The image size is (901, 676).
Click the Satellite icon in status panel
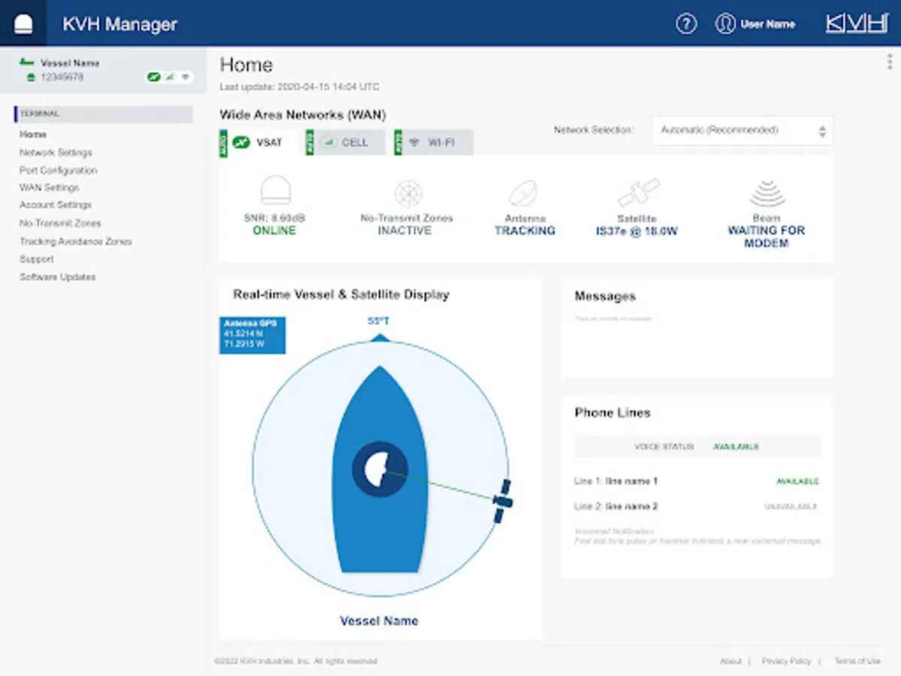point(638,193)
